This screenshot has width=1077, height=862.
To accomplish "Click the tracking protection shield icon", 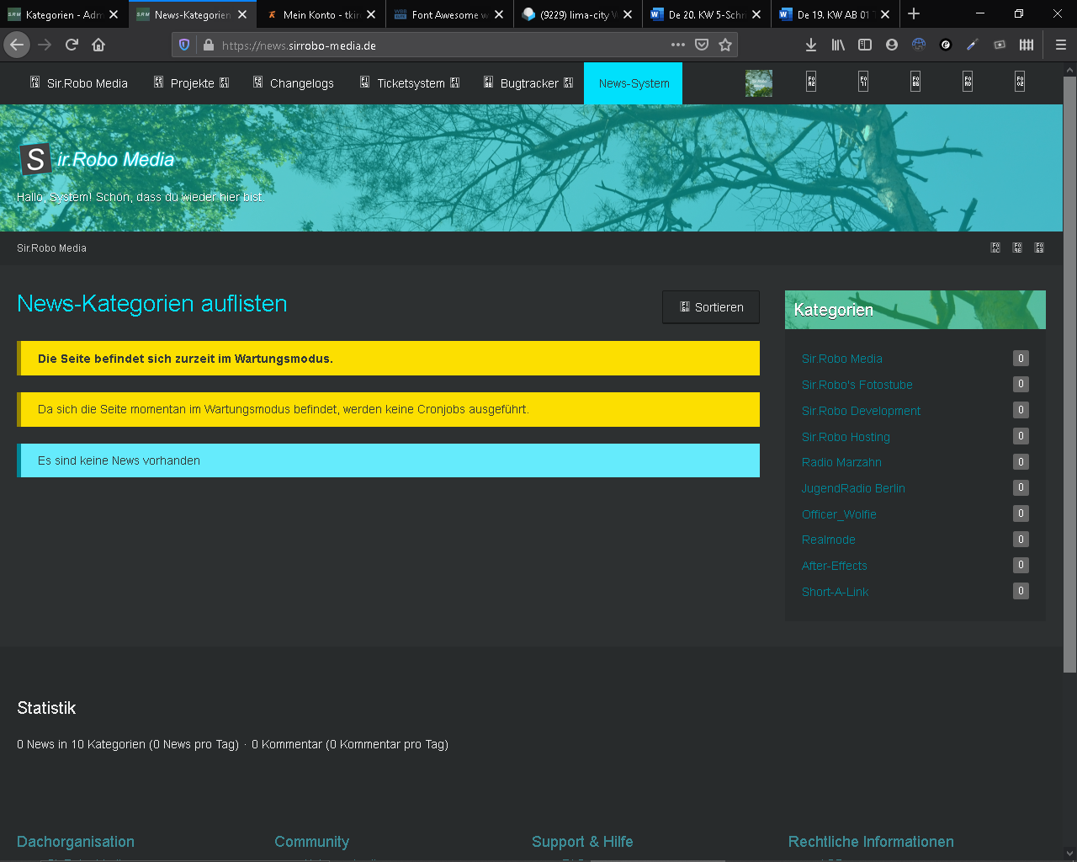I will point(185,45).
